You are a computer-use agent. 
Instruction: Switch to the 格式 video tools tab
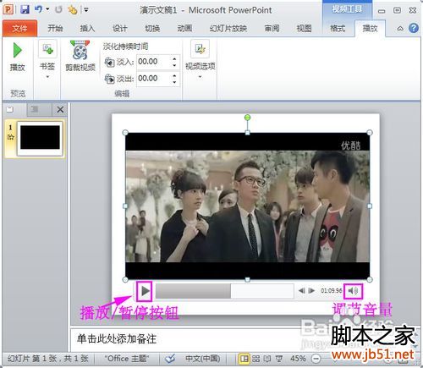pyautogui.click(x=338, y=28)
